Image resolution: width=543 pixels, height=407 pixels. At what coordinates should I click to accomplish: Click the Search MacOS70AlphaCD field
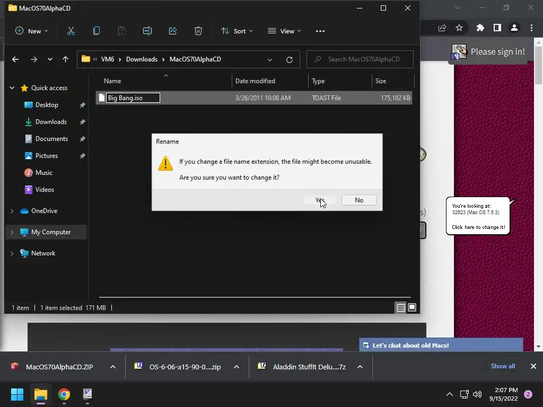pyautogui.click(x=360, y=59)
